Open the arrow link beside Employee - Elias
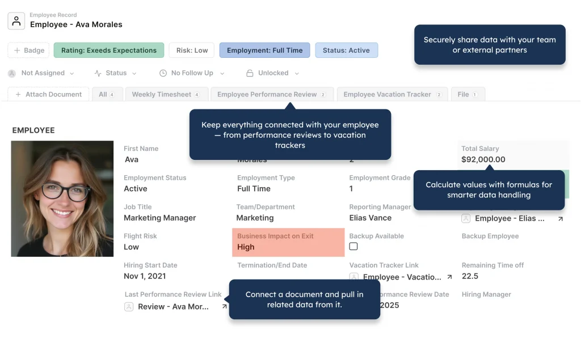 click(560, 219)
